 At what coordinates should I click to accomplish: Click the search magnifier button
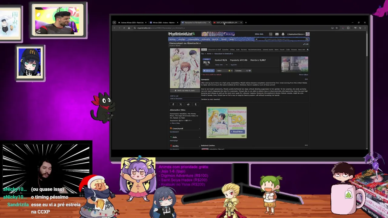point(307,39)
